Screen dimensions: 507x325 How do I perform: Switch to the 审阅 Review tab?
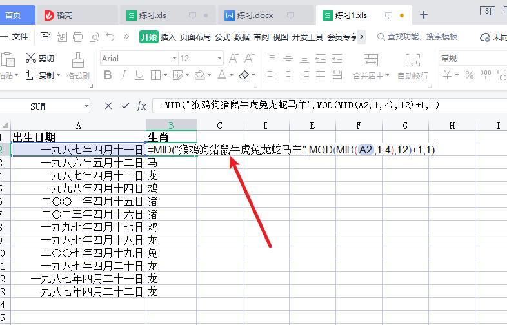tap(261, 37)
